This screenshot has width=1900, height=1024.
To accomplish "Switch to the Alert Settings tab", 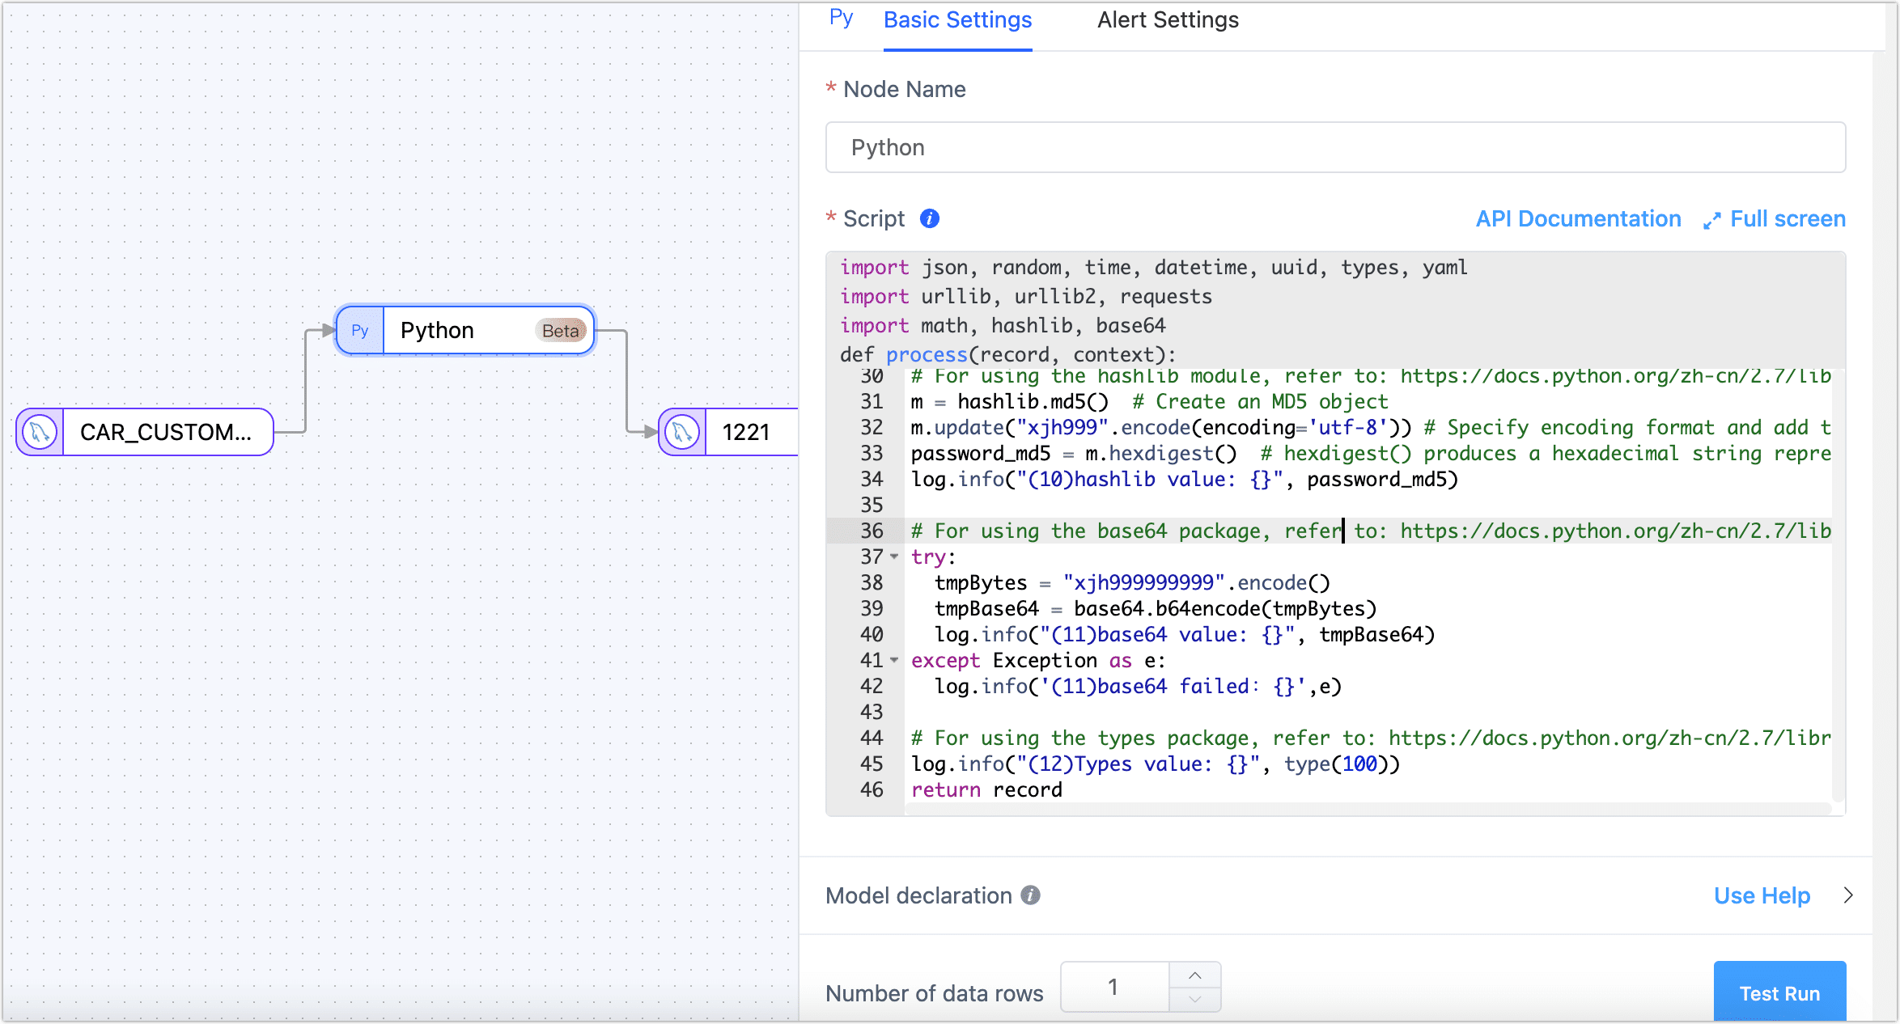I will click(1168, 19).
